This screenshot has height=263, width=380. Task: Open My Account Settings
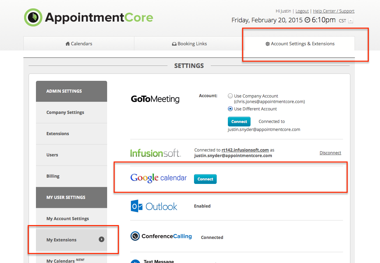72,218
